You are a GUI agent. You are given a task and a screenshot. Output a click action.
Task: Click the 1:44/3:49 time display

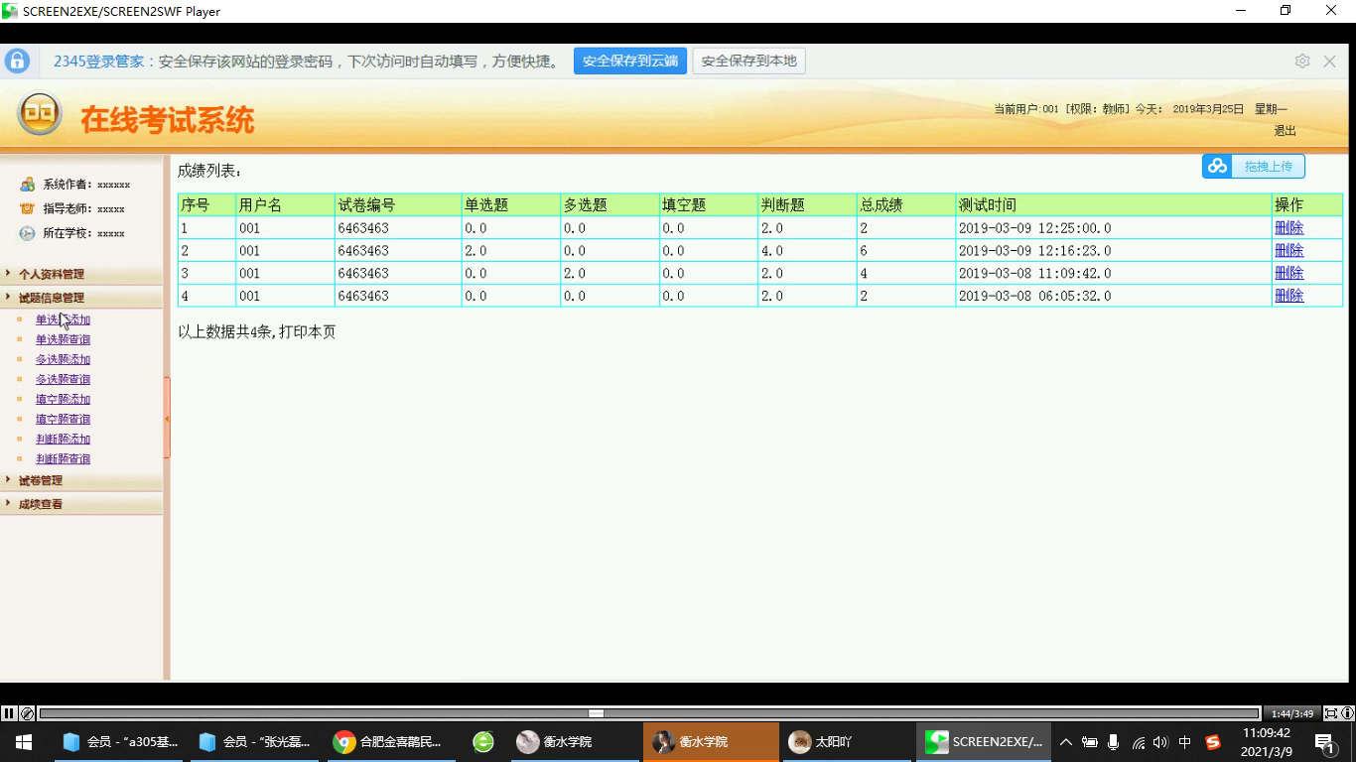click(1292, 713)
